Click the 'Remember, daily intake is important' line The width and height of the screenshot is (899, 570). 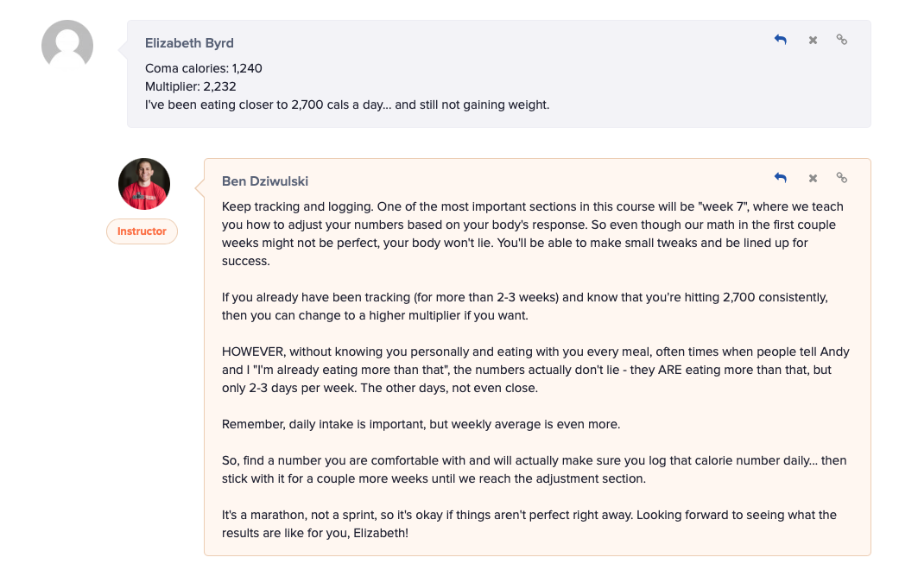click(x=421, y=424)
